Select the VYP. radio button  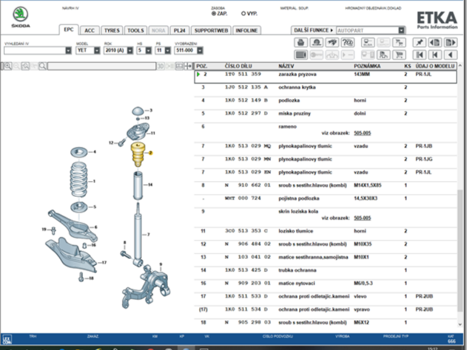point(244,13)
